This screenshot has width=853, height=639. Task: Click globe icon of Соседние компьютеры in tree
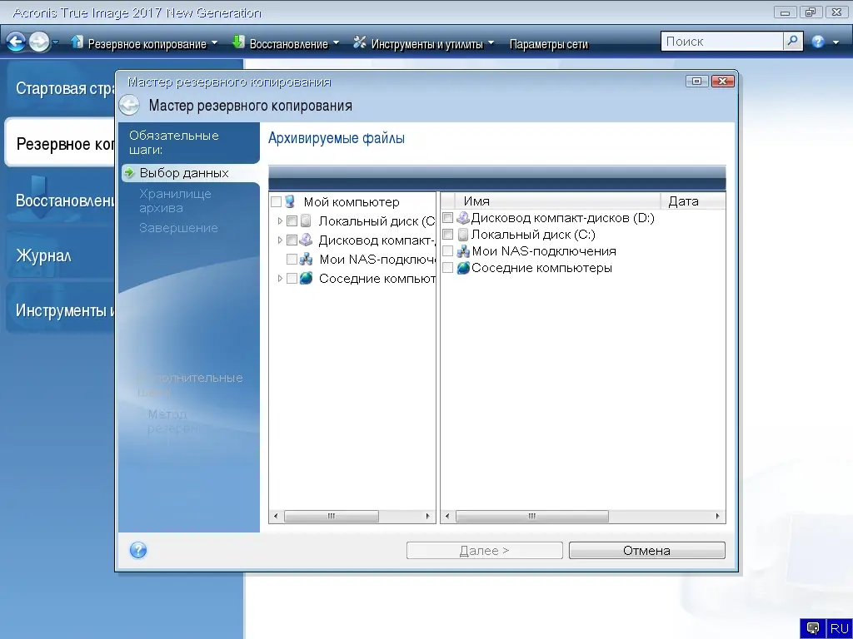coord(307,278)
